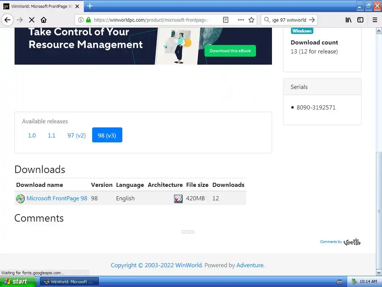
Task: Open the browser home page
Action: pos(44,20)
